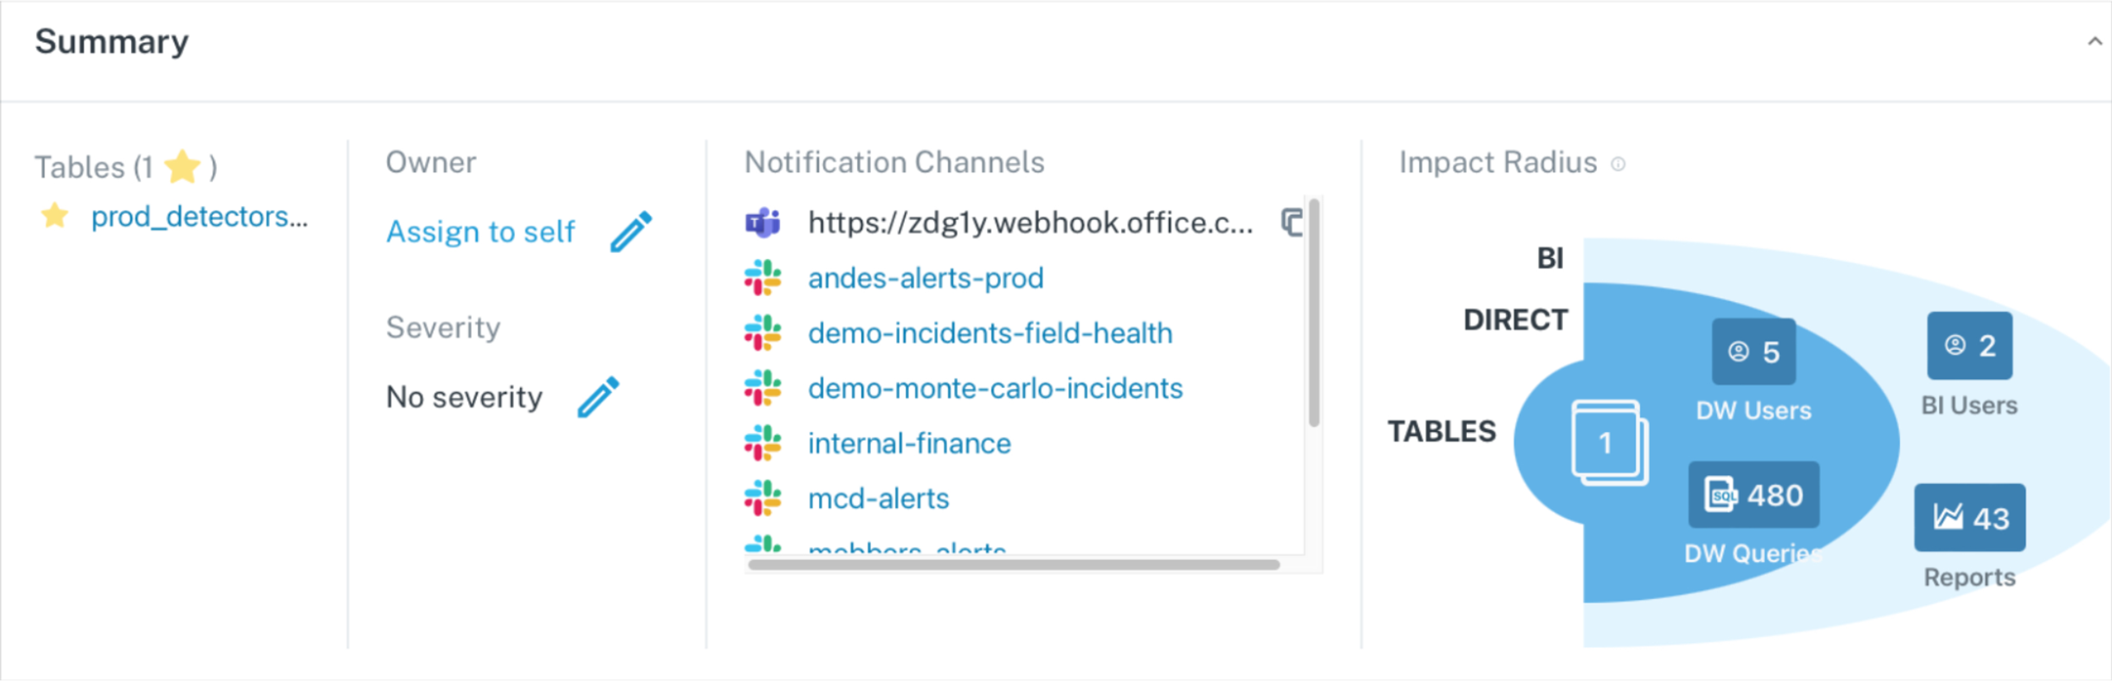Assign the incident to self

point(481,232)
